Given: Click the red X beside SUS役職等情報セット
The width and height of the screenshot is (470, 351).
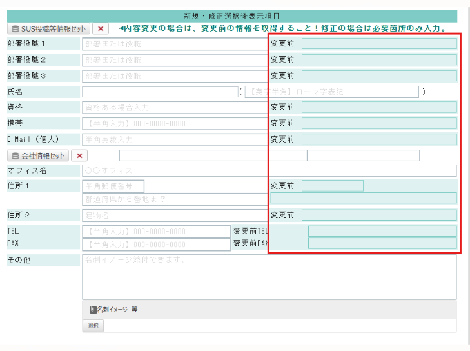Looking at the screenshot, I should [101, 28].
